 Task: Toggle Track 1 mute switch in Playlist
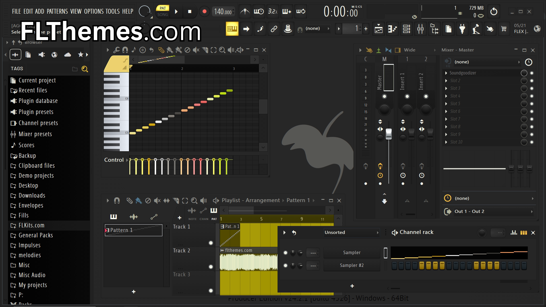[x=211, y=243]
